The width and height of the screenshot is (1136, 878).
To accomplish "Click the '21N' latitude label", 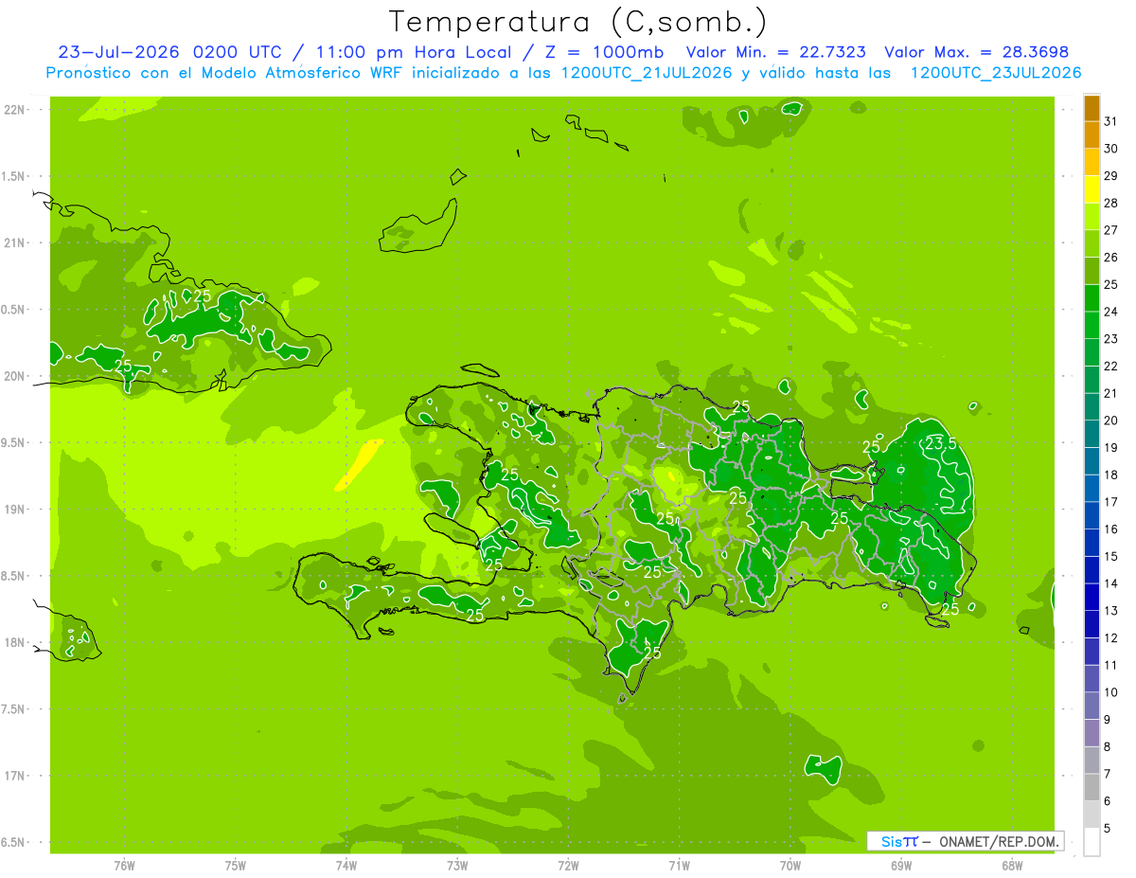I will (16, 243).
